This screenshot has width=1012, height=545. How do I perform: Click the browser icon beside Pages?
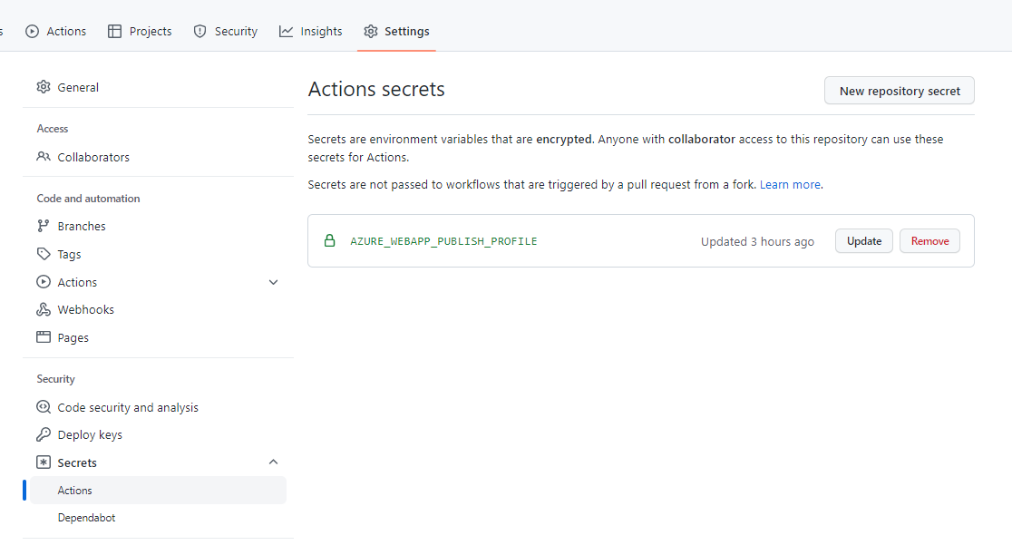44,337
